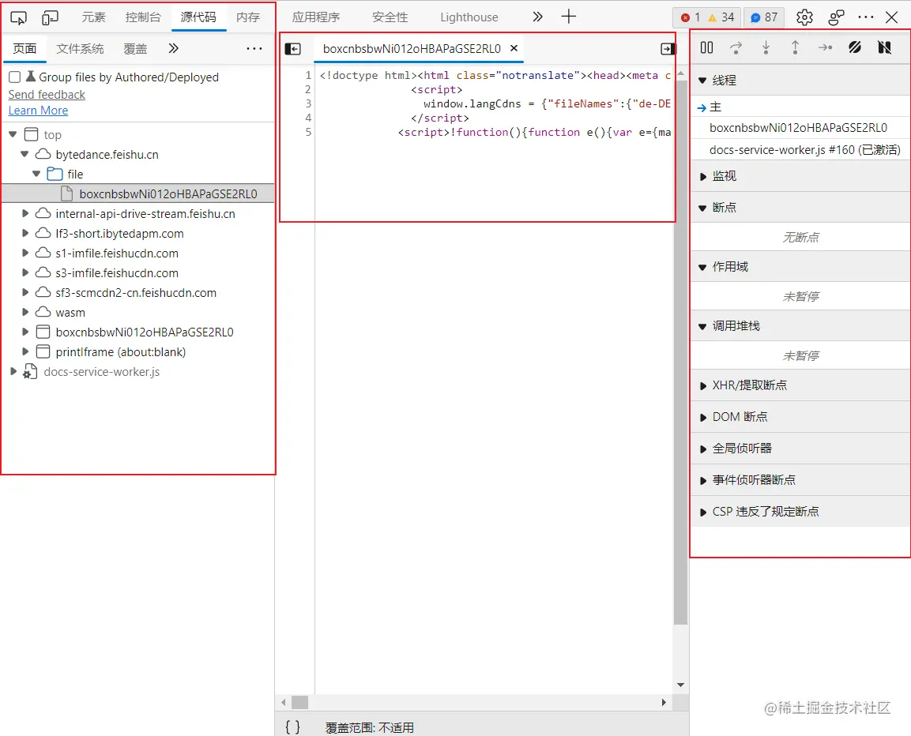Open the 应用程序 Application tab

pyautogui.click(x=316, y=17)
